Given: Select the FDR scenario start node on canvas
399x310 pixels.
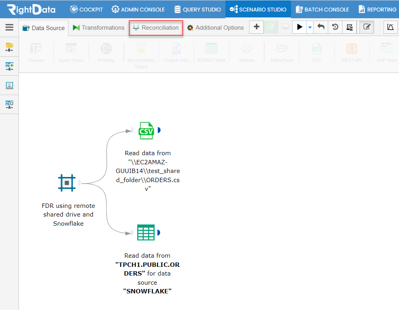Looking at the screenshot, I should (67, 183).
